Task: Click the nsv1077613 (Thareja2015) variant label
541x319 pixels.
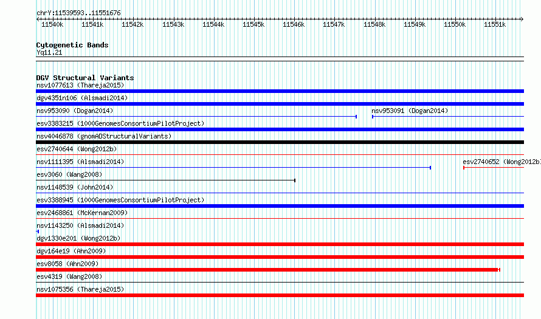Action: 80,85
